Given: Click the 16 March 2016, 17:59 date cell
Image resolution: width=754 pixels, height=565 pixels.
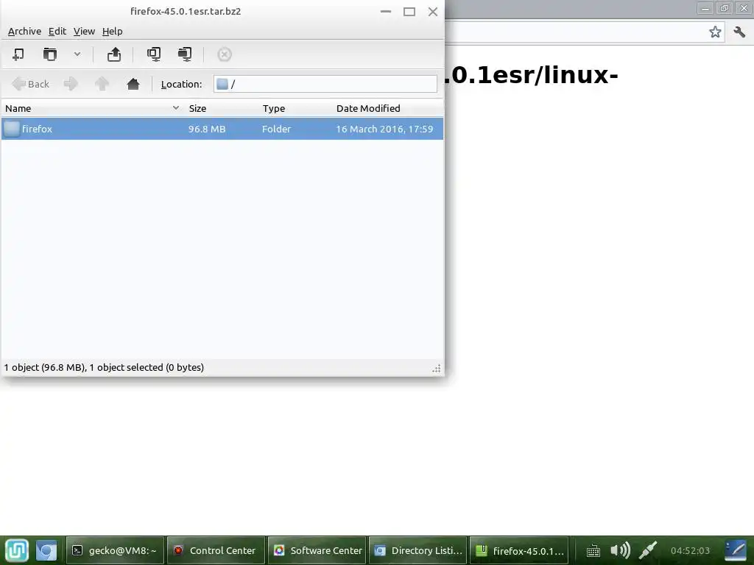Looking at the screenshot, I should [x=384, y=129].
